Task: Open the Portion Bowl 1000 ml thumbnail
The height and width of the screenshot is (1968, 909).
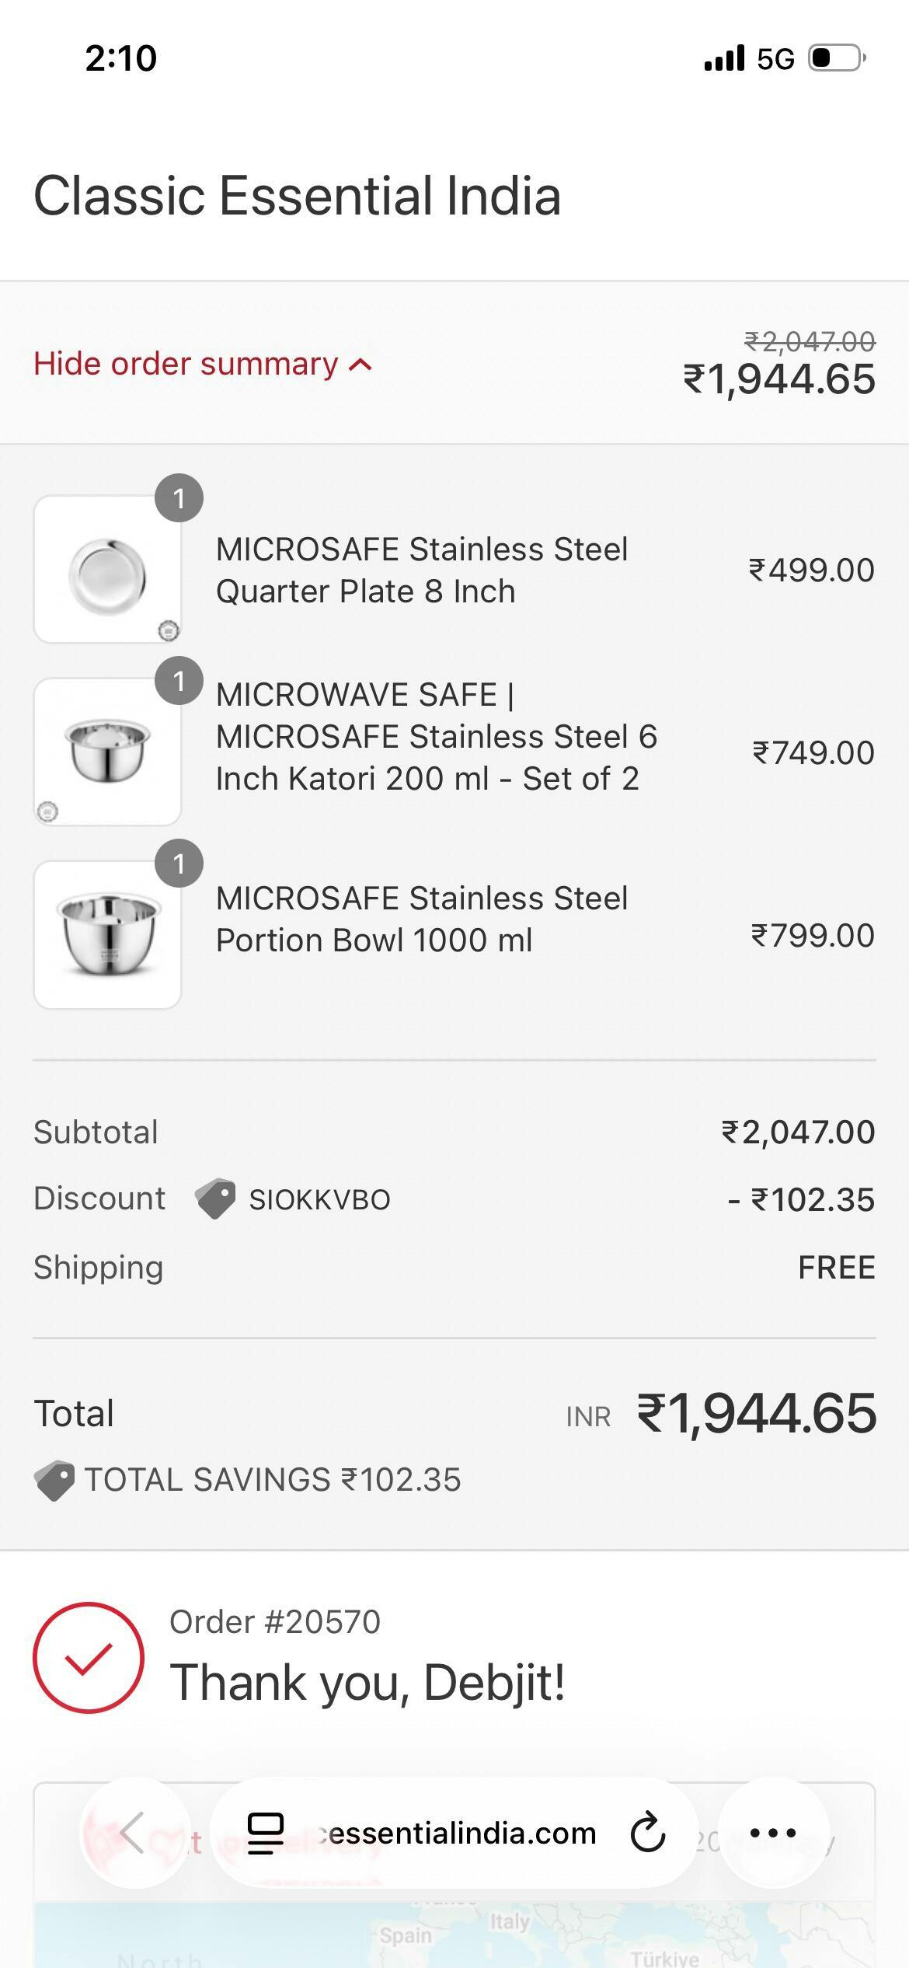Action: [x=107, y=934]
